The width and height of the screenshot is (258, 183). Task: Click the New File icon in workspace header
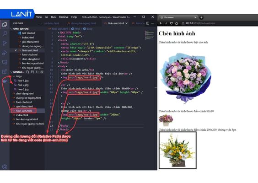pyautogui.click(x=28, y=72)
